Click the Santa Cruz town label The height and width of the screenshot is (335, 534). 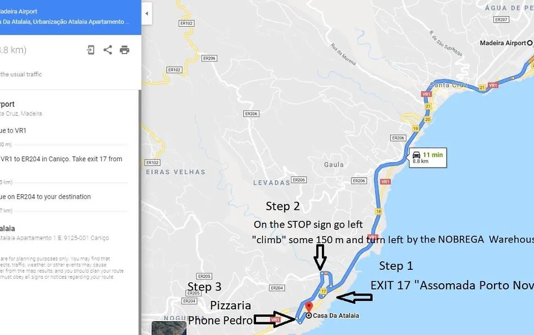click(448, 85)
